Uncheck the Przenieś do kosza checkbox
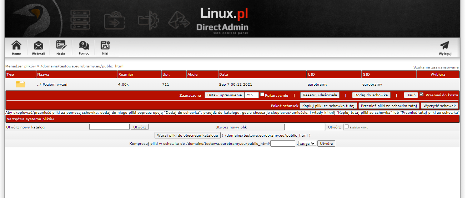 (x=422, y=95)
